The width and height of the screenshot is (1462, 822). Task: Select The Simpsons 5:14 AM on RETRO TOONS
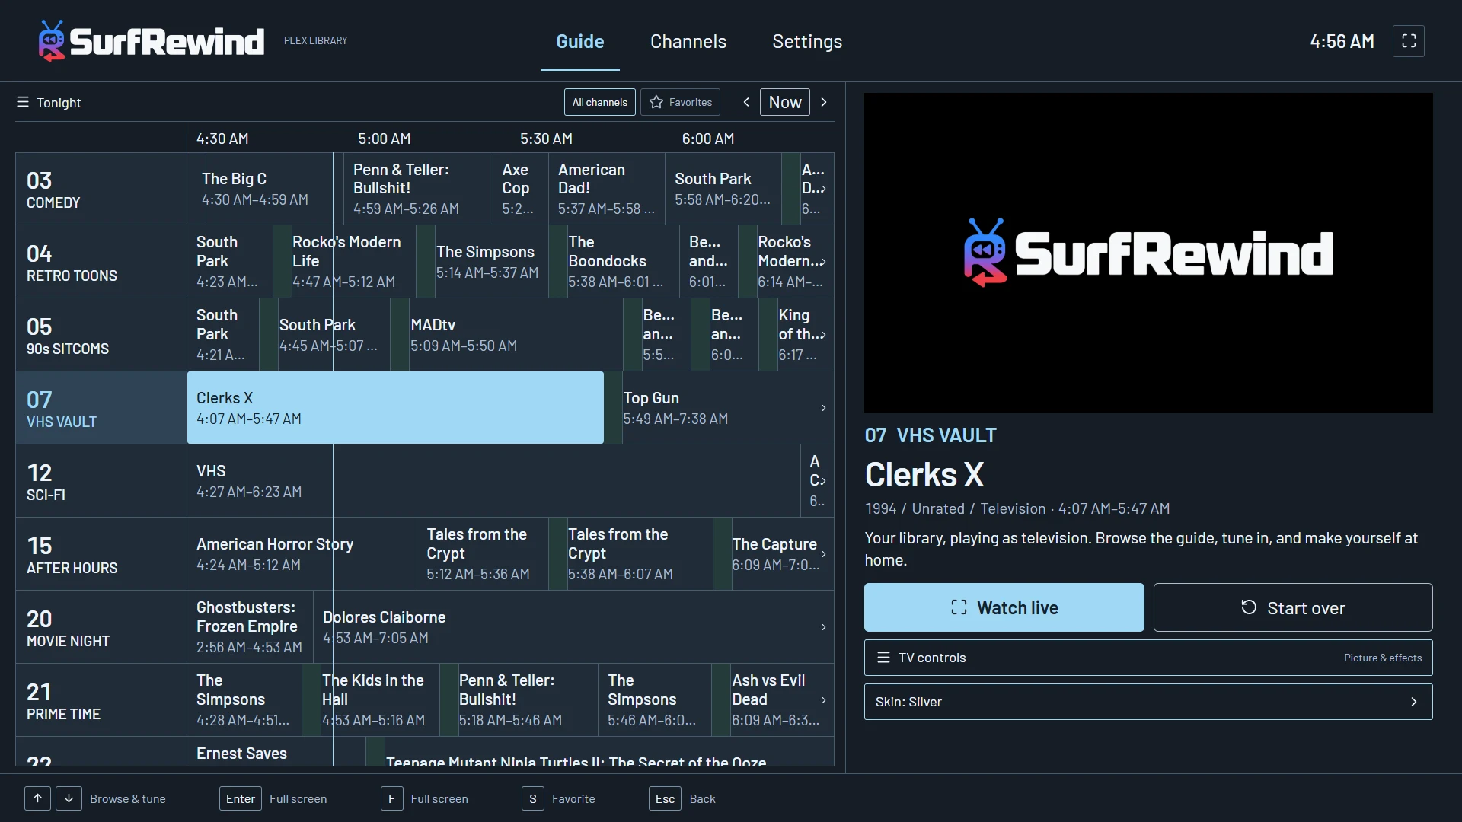(x=491, y=262)
